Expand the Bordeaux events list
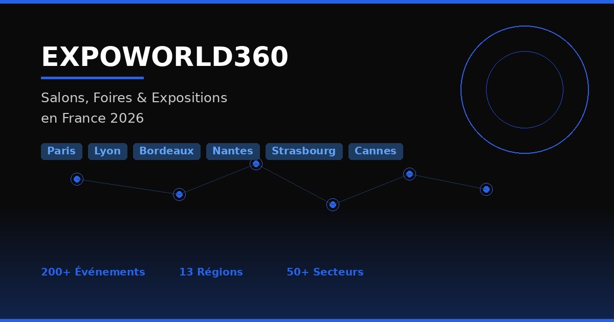This screenshot has width=614, height=322. pos(167,151)
